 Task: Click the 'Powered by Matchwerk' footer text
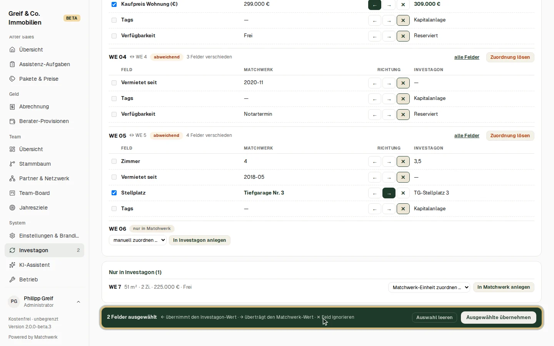click(33, 337)
